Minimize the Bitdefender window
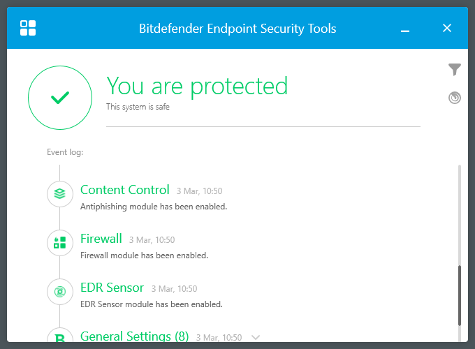 [405, 29]
